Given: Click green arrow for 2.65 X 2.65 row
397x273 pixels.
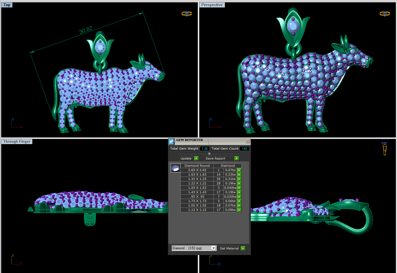Looking at the screenshot, I should click(239, 170).
